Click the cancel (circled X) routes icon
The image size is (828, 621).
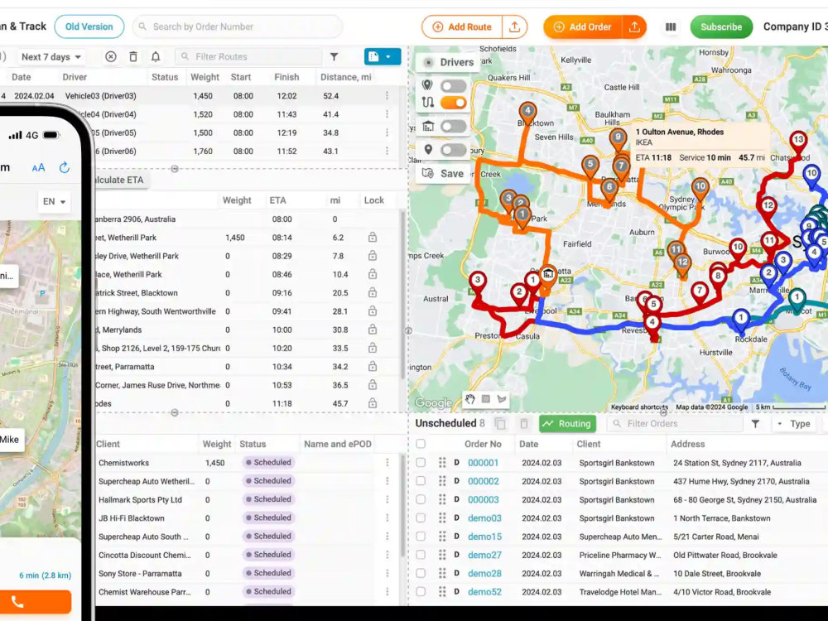click(110, 56)
